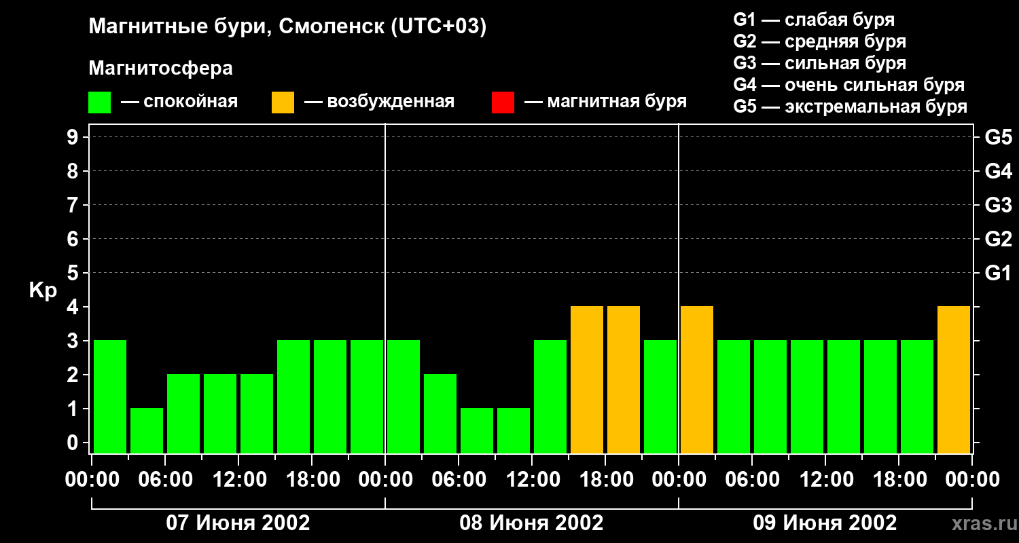Click the 'Kp' axis label
Viewport: 1019px width, 543px height.
pos(43,291)
